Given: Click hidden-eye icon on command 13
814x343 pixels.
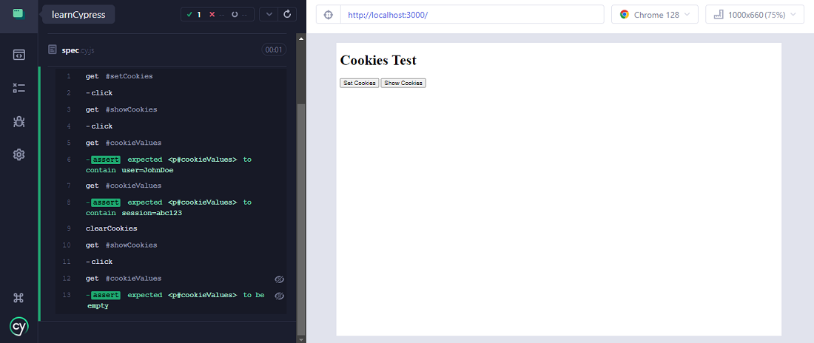Looking at the screenshot, I should [279, 296].
